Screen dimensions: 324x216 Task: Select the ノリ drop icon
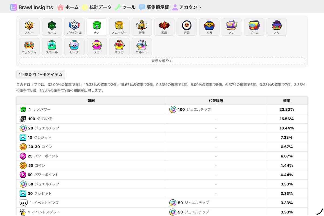tap(277, 27)
